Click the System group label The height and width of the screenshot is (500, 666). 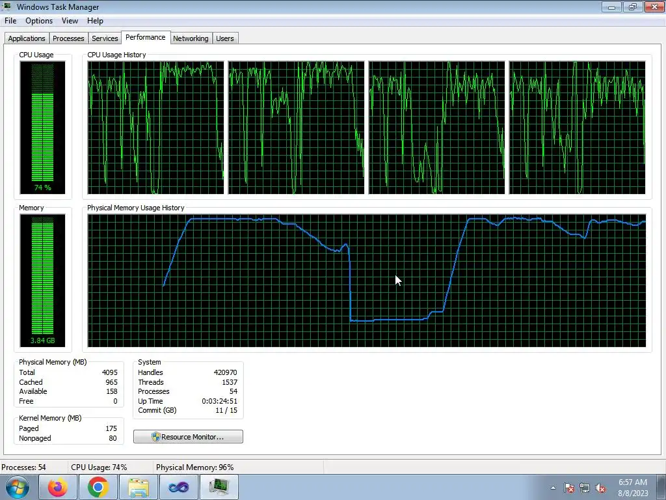[150, 362]
